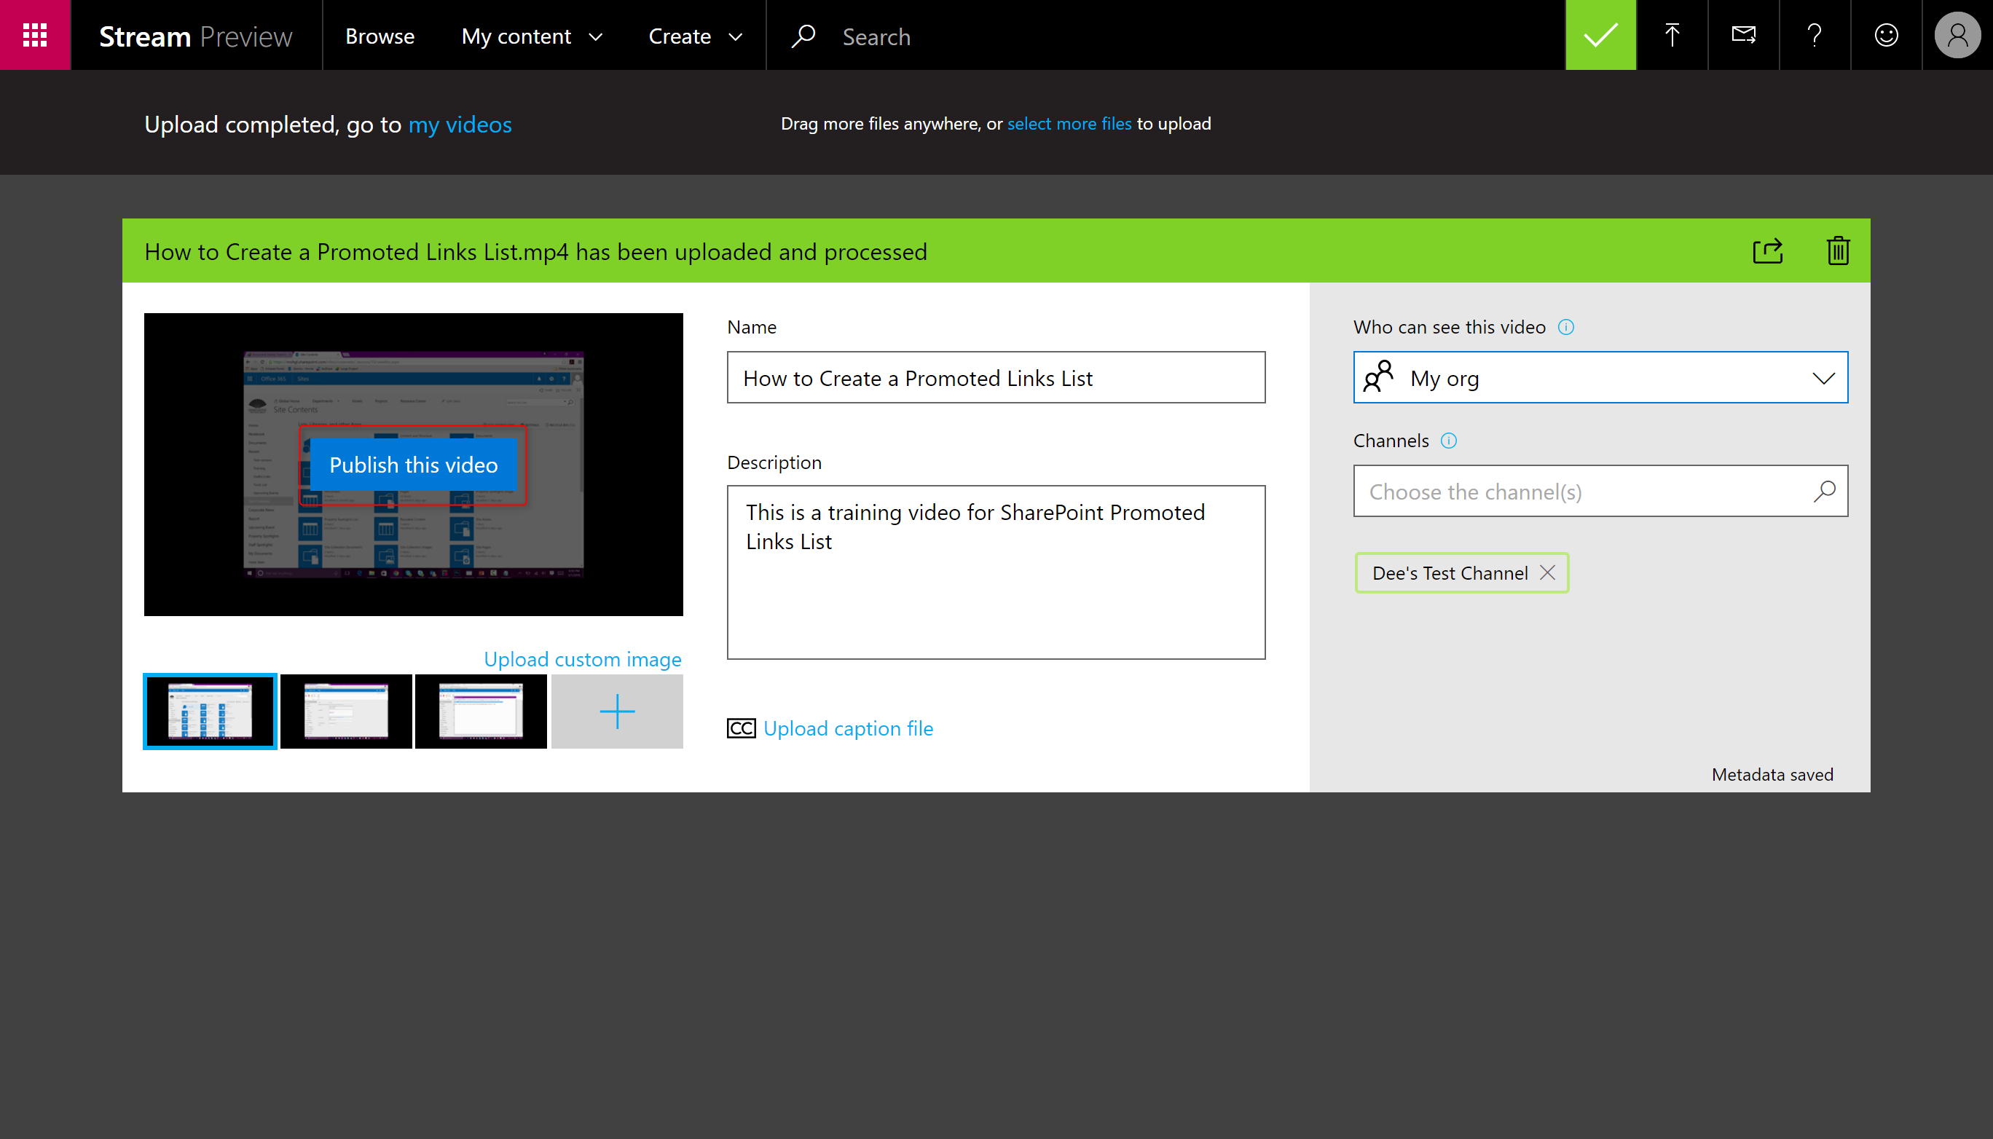Open the Browse menu item
The image size is (1993, 1139).
point(380,36)
